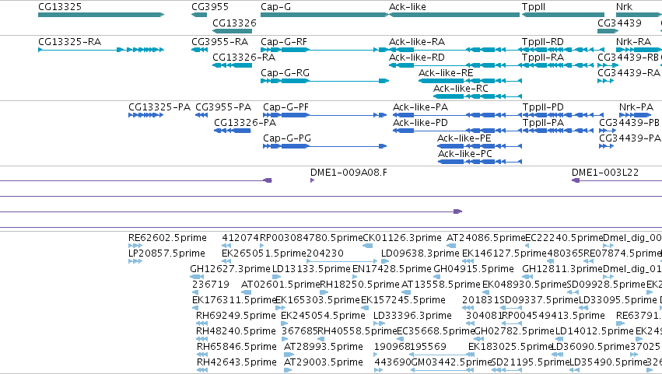
Task: Select the GH12811.3prime EST
Action: (x=527, y=277)
